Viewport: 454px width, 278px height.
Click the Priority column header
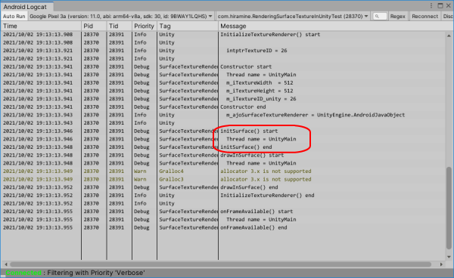[x=145, y=26]
